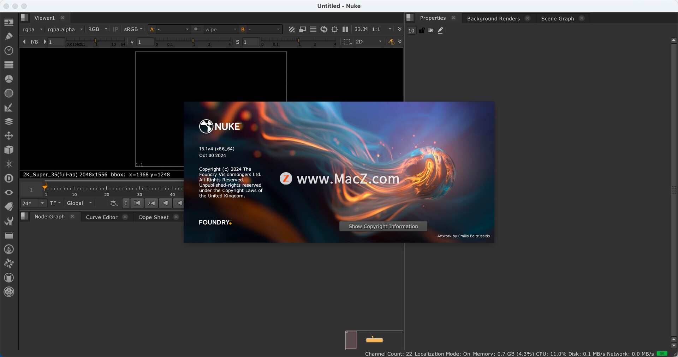This screenshot has width=678, height=357.
Task: Open the Views nodes eye icon
Action: coord(9,193)
